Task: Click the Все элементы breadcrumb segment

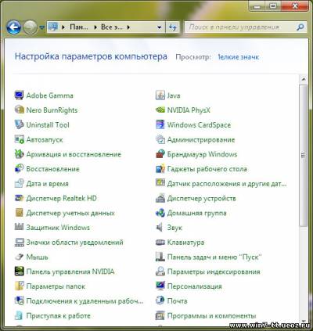Action: [112, 27]
